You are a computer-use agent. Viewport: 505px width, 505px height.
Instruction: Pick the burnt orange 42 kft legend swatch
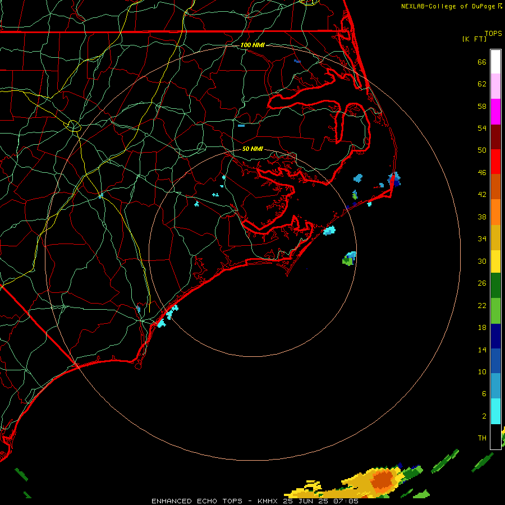coord(495,187)
